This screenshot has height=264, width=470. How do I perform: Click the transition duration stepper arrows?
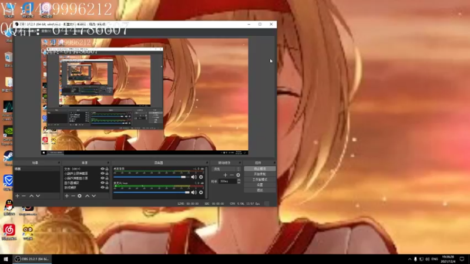(239, 181)
